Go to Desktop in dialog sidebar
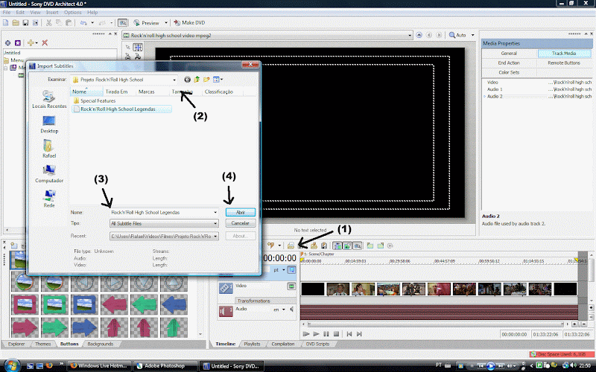This screenshot has width=596, height=372. click(49, 125)
